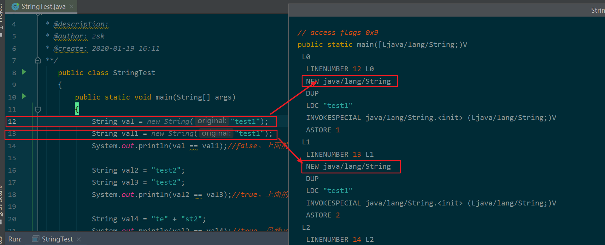Open the Structure tool window
The height and width of the screenshot is (245, 605).
(x=1, y=201)
